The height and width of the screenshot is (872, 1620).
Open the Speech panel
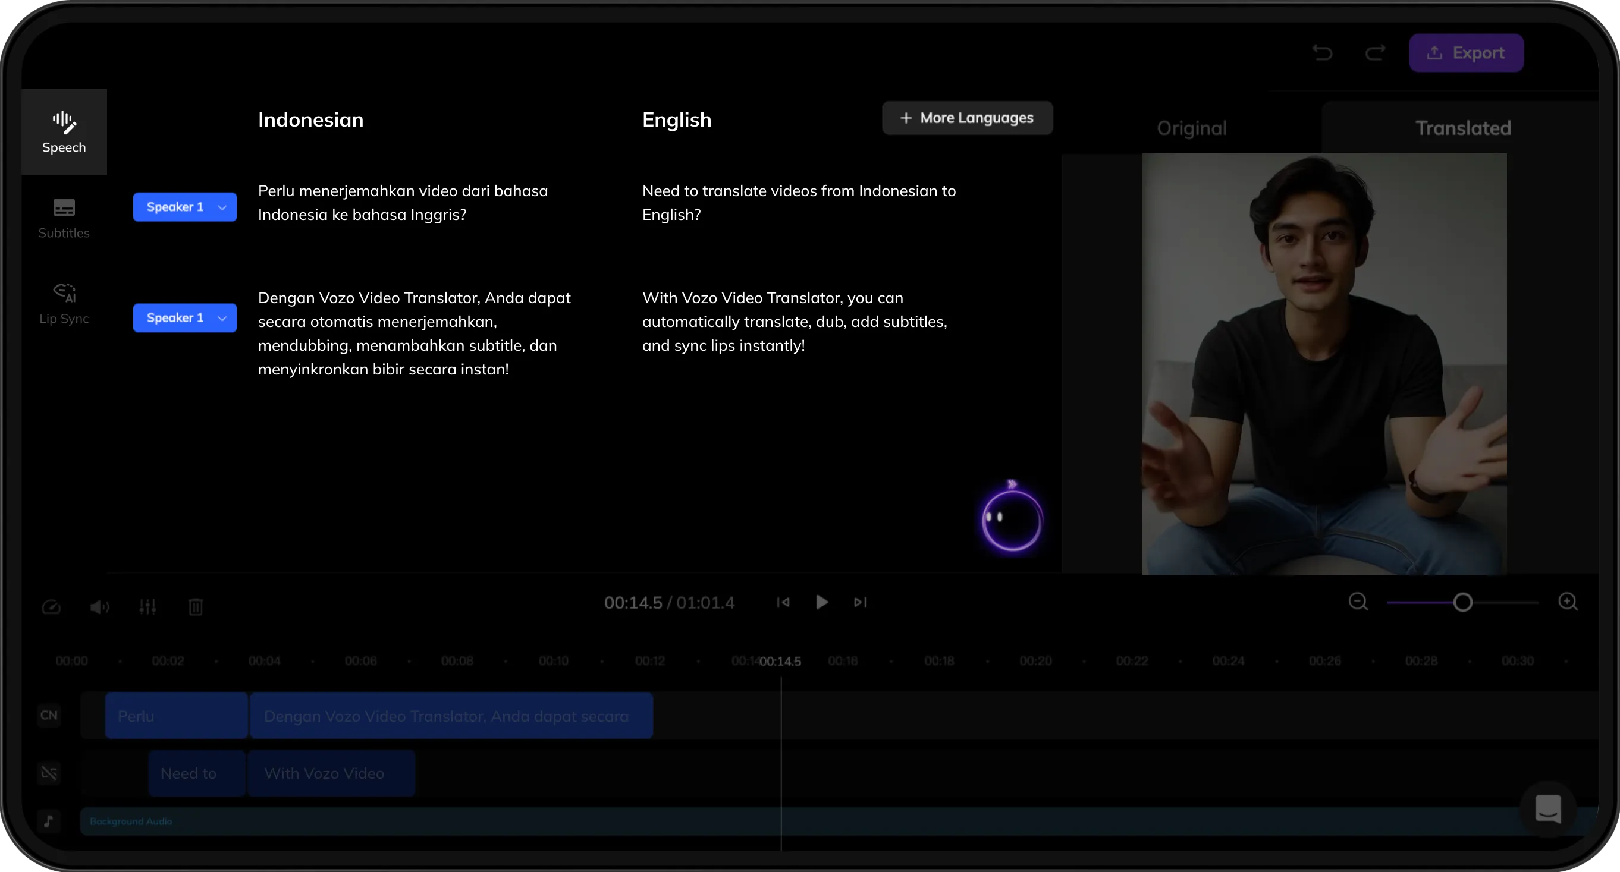tap(64, 132)
